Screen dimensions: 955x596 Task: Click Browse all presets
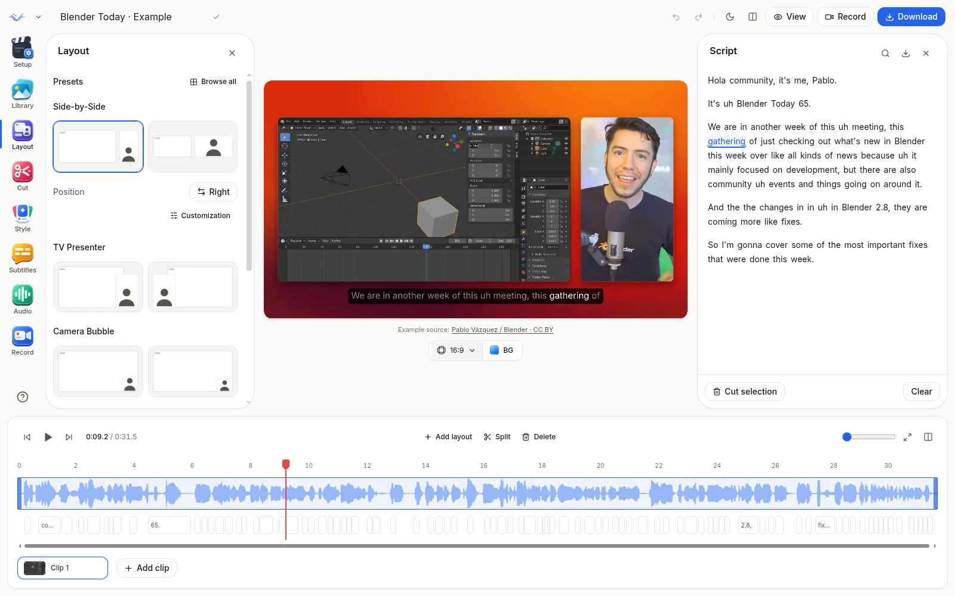point(213,82)
